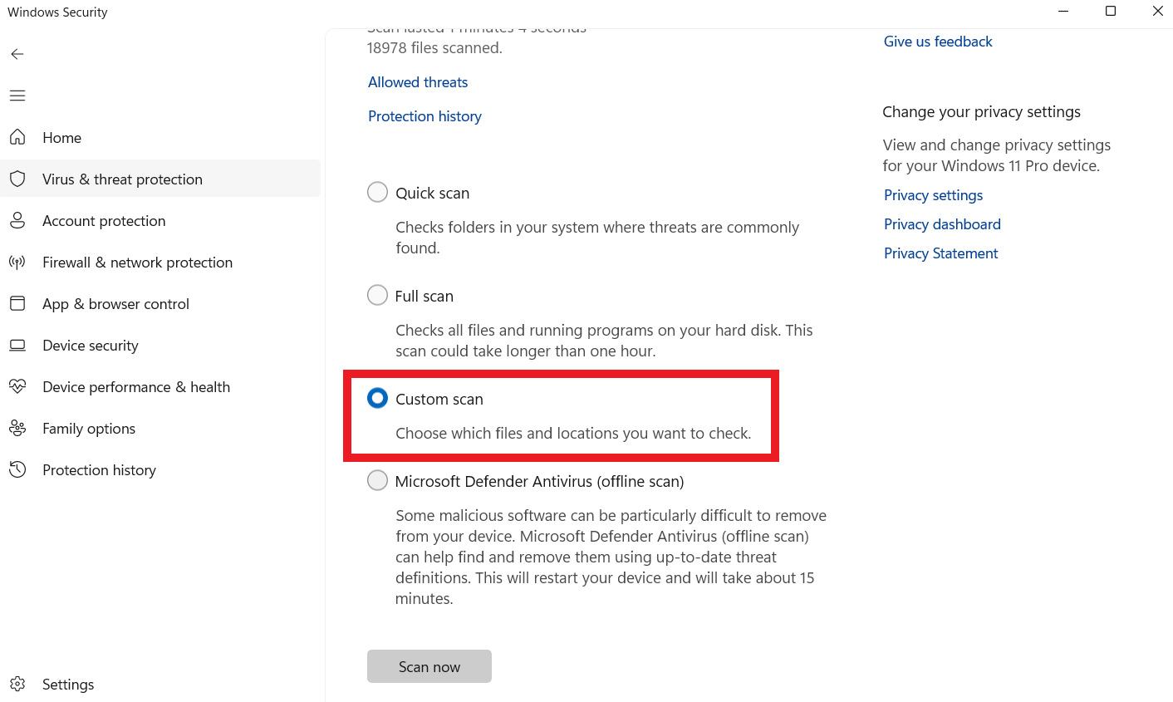Click the Full scan description text
Screen dimensions: 1173x702
coord(604,341)
